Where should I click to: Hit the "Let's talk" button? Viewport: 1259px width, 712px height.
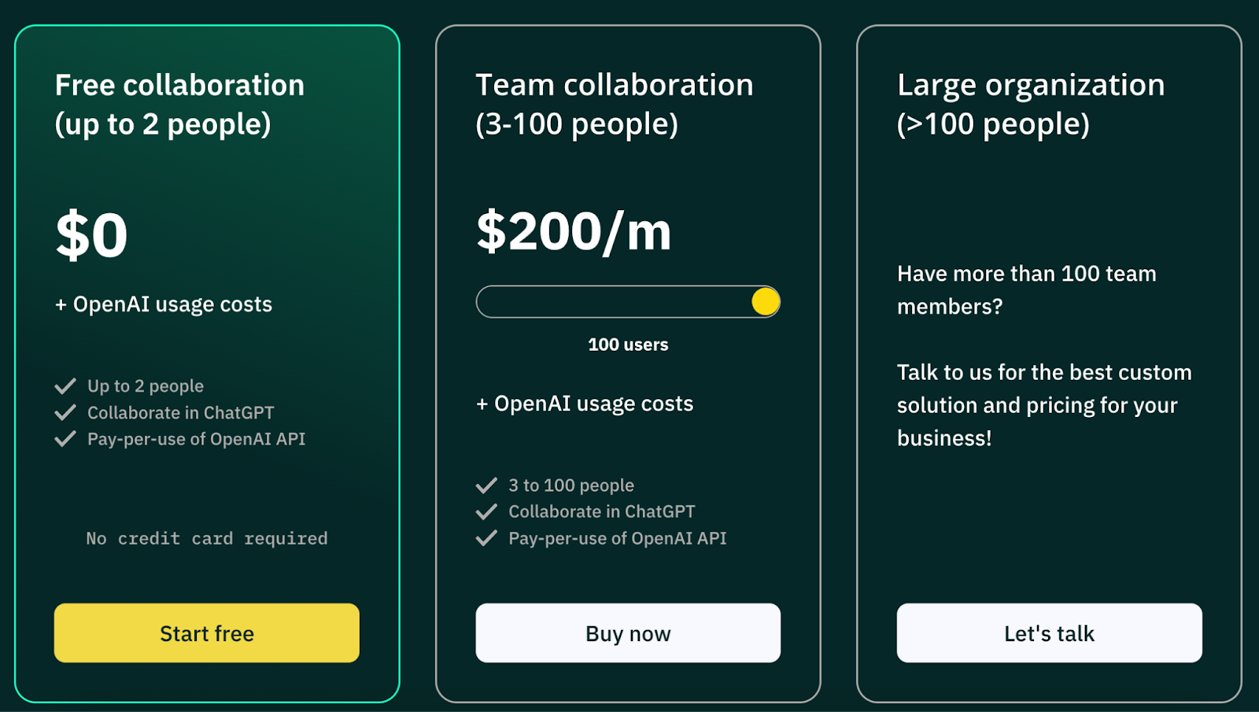coord(1049,633)
